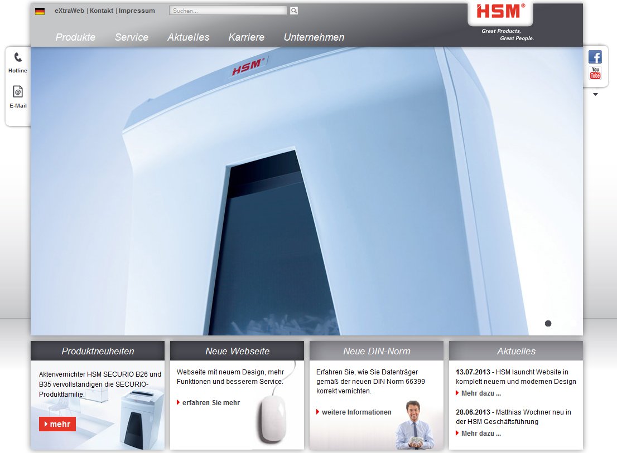Select the dark slider dot indicator
Viewport: 617px width, 453px height.
point(548,323)
